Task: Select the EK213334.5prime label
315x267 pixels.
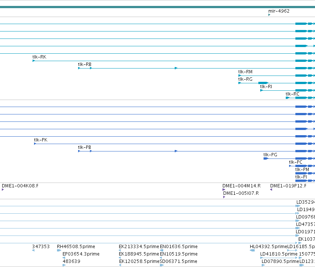Action: (139, 247)
